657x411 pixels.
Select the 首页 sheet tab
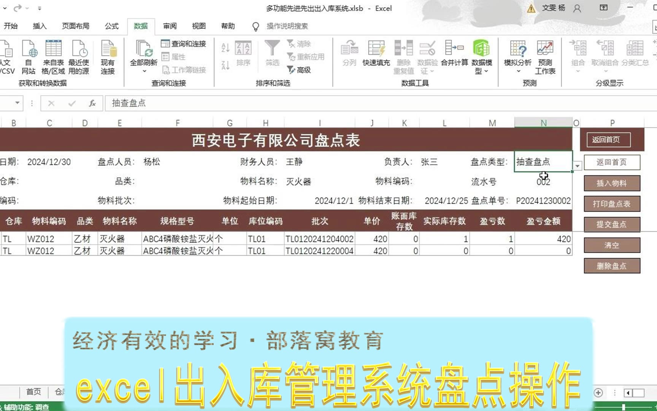[x=33, y=392]
